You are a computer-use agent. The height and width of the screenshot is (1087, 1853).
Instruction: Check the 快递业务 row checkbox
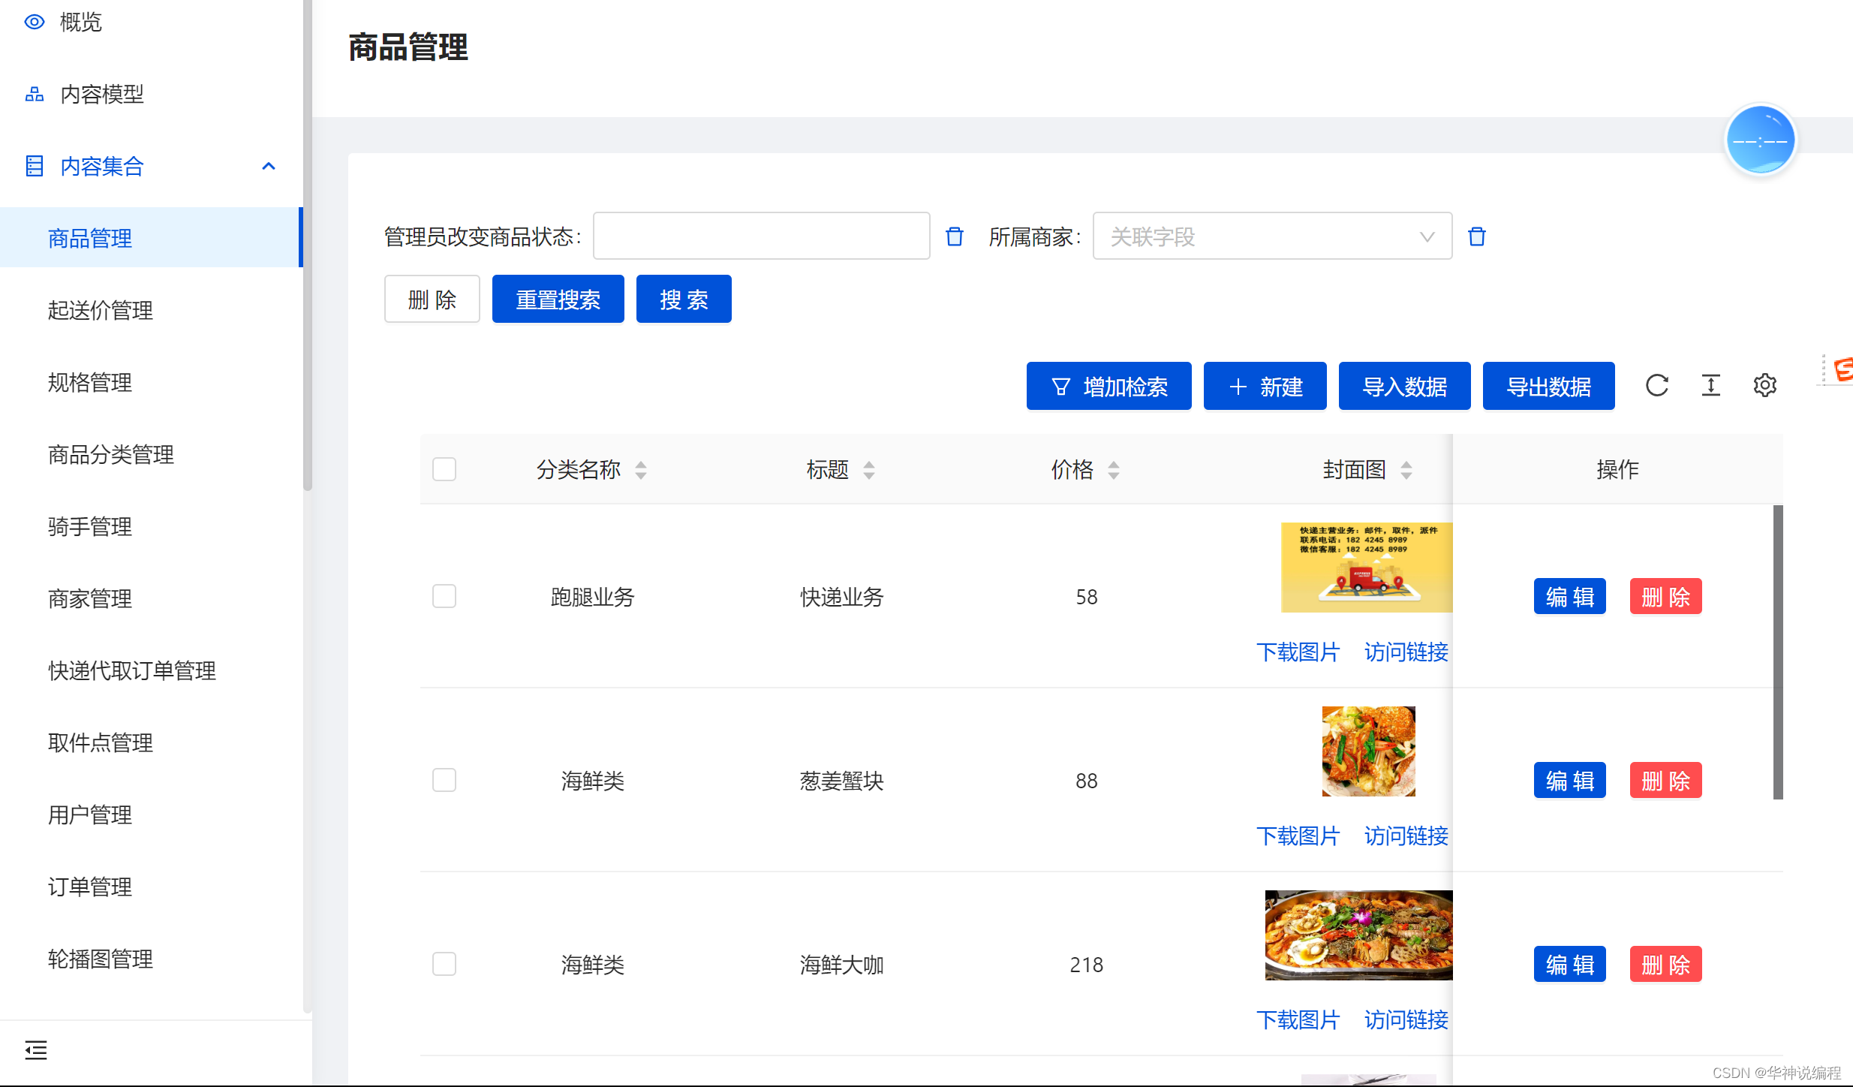(444, 596)
